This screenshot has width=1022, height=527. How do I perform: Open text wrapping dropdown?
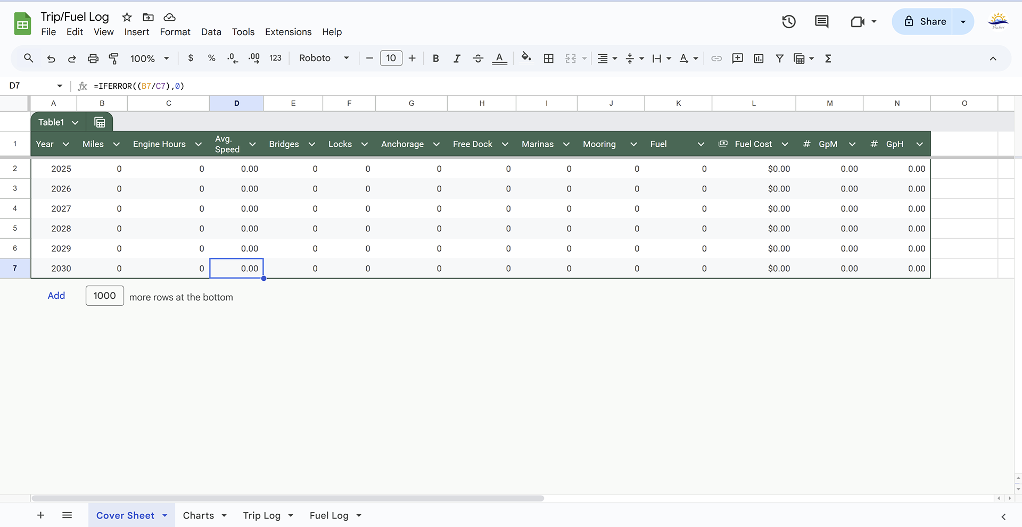click(x=662, y=58)
